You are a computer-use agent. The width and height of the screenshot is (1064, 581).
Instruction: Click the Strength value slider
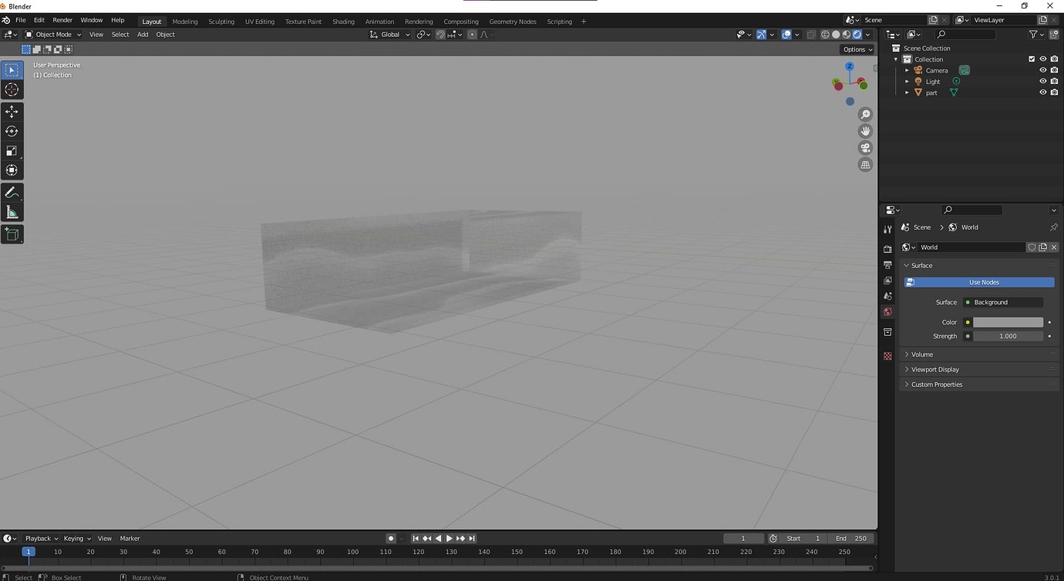(1008, 337)
